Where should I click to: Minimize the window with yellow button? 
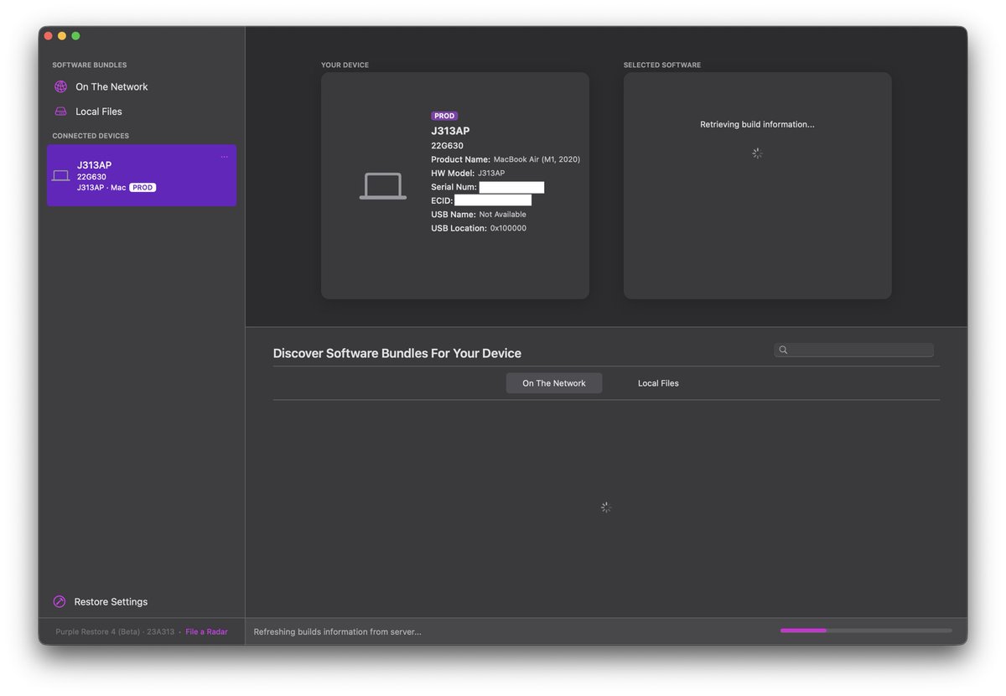pos(62,36)
